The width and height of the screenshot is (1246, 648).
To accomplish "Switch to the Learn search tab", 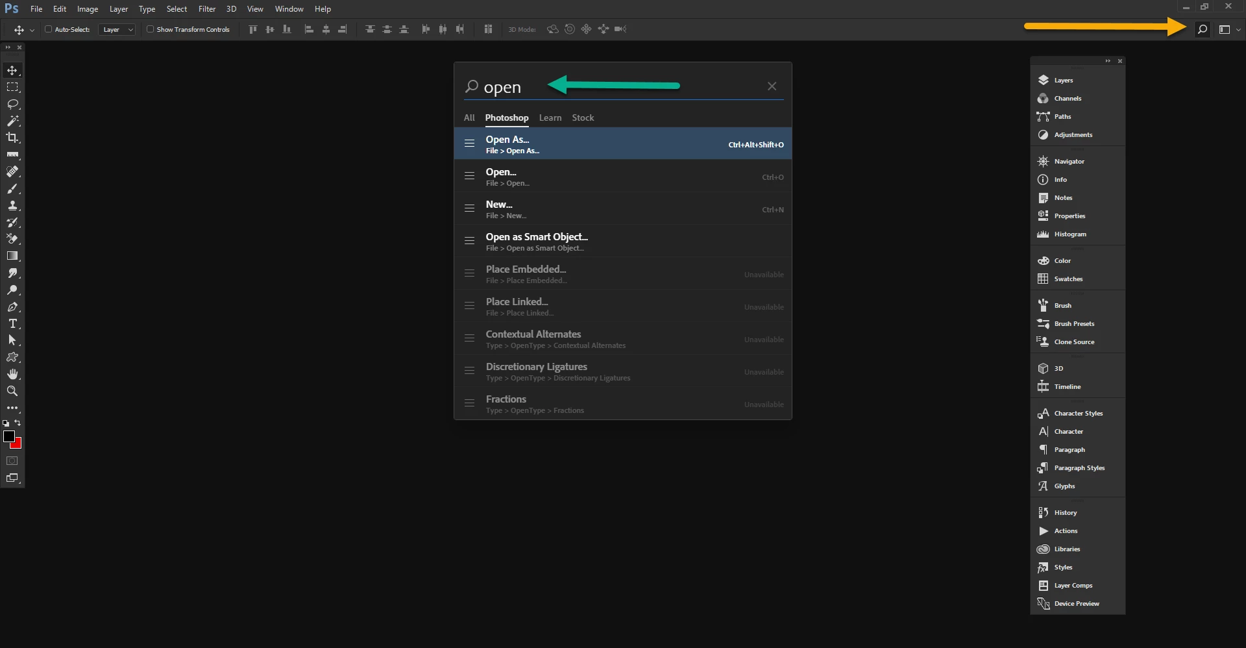I will point(550,118).
